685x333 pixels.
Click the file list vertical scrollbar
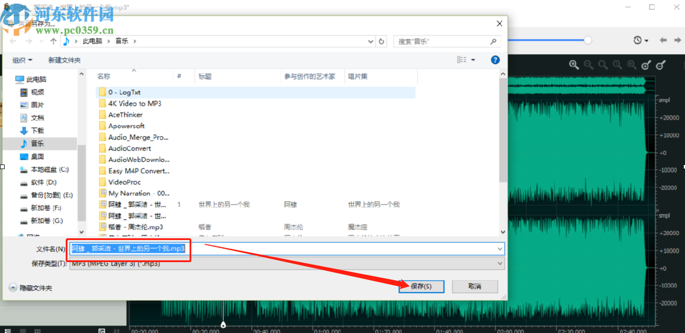click(x=502, y=129)
